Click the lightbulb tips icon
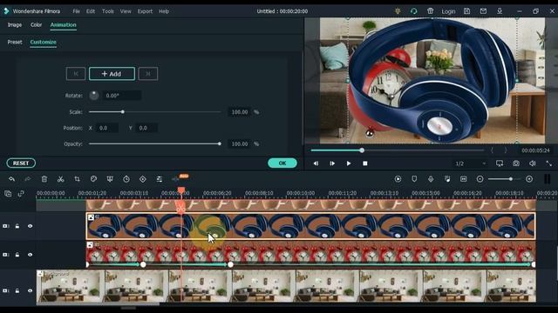The height and width of the screenshot is (313, 558). tap(398, 11)
